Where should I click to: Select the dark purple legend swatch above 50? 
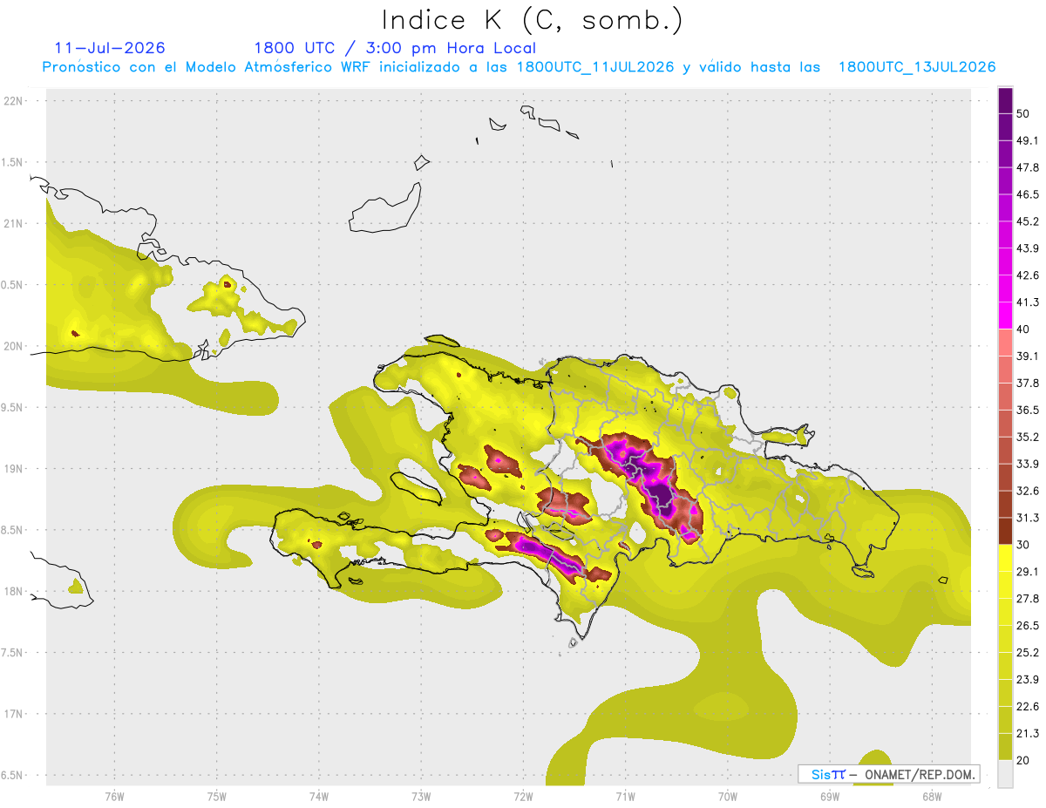(x=1005, y=101)
